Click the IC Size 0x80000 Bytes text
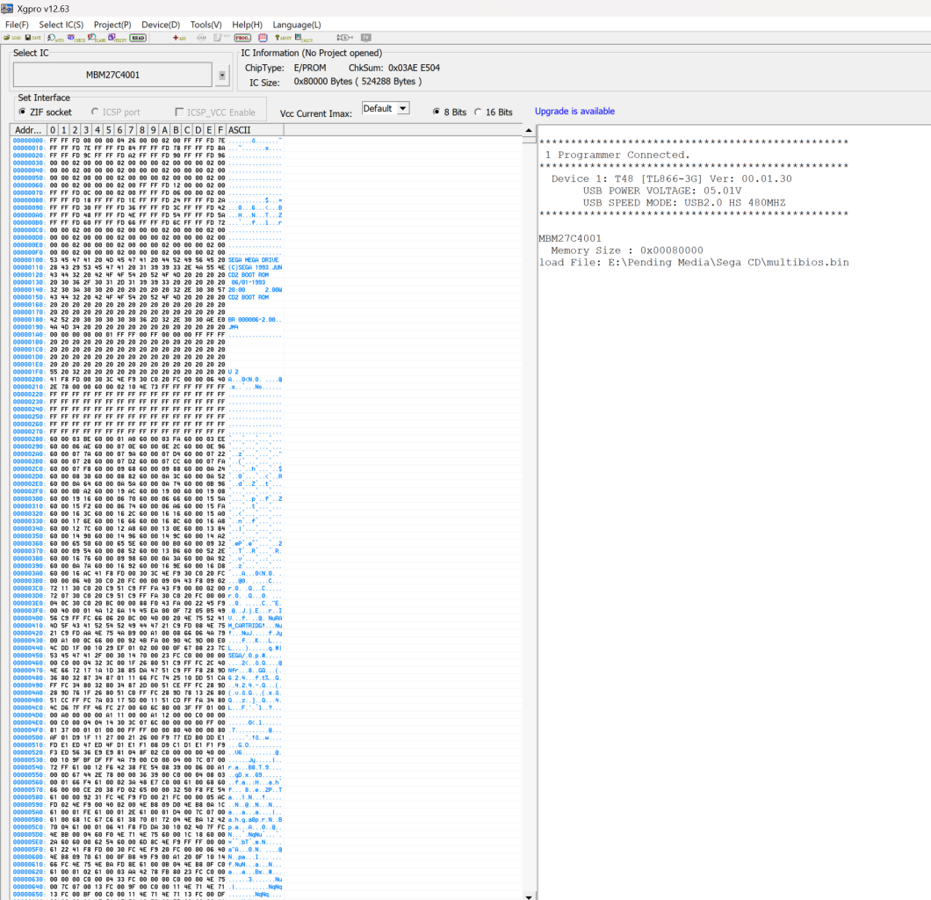The height and width of the screenshot is (900, 931). (x=357, y=82)
